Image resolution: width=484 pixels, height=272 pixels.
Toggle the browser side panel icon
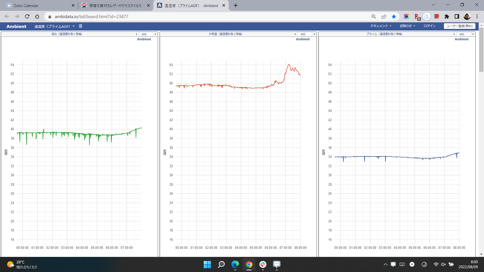457,17
